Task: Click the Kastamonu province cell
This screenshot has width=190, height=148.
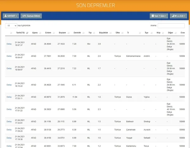Action: [x=131, y=146]
